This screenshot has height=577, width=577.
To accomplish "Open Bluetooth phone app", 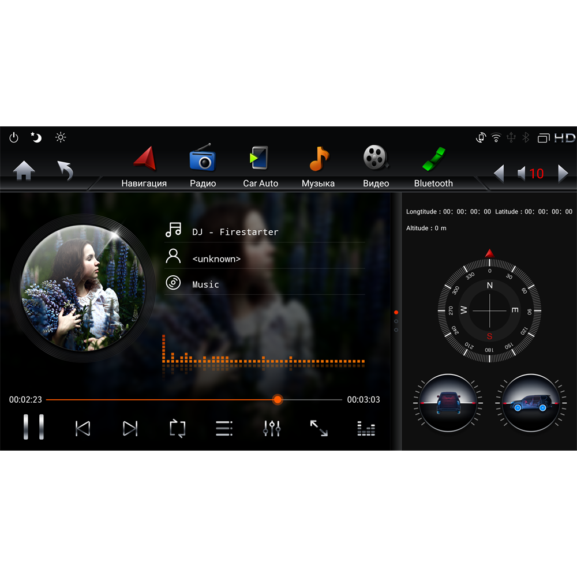I will pos(433,166).
